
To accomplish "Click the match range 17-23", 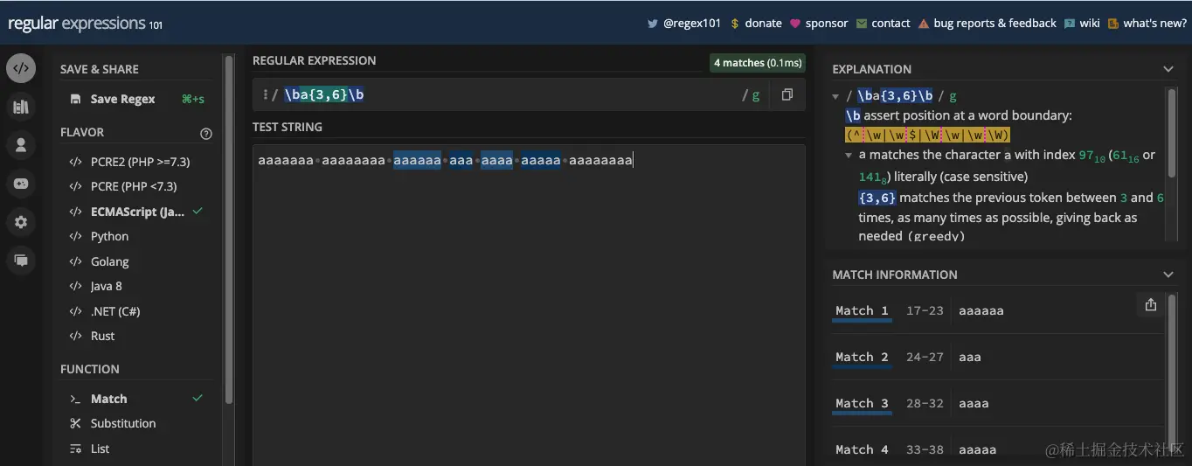I will [x=925, y=310].
